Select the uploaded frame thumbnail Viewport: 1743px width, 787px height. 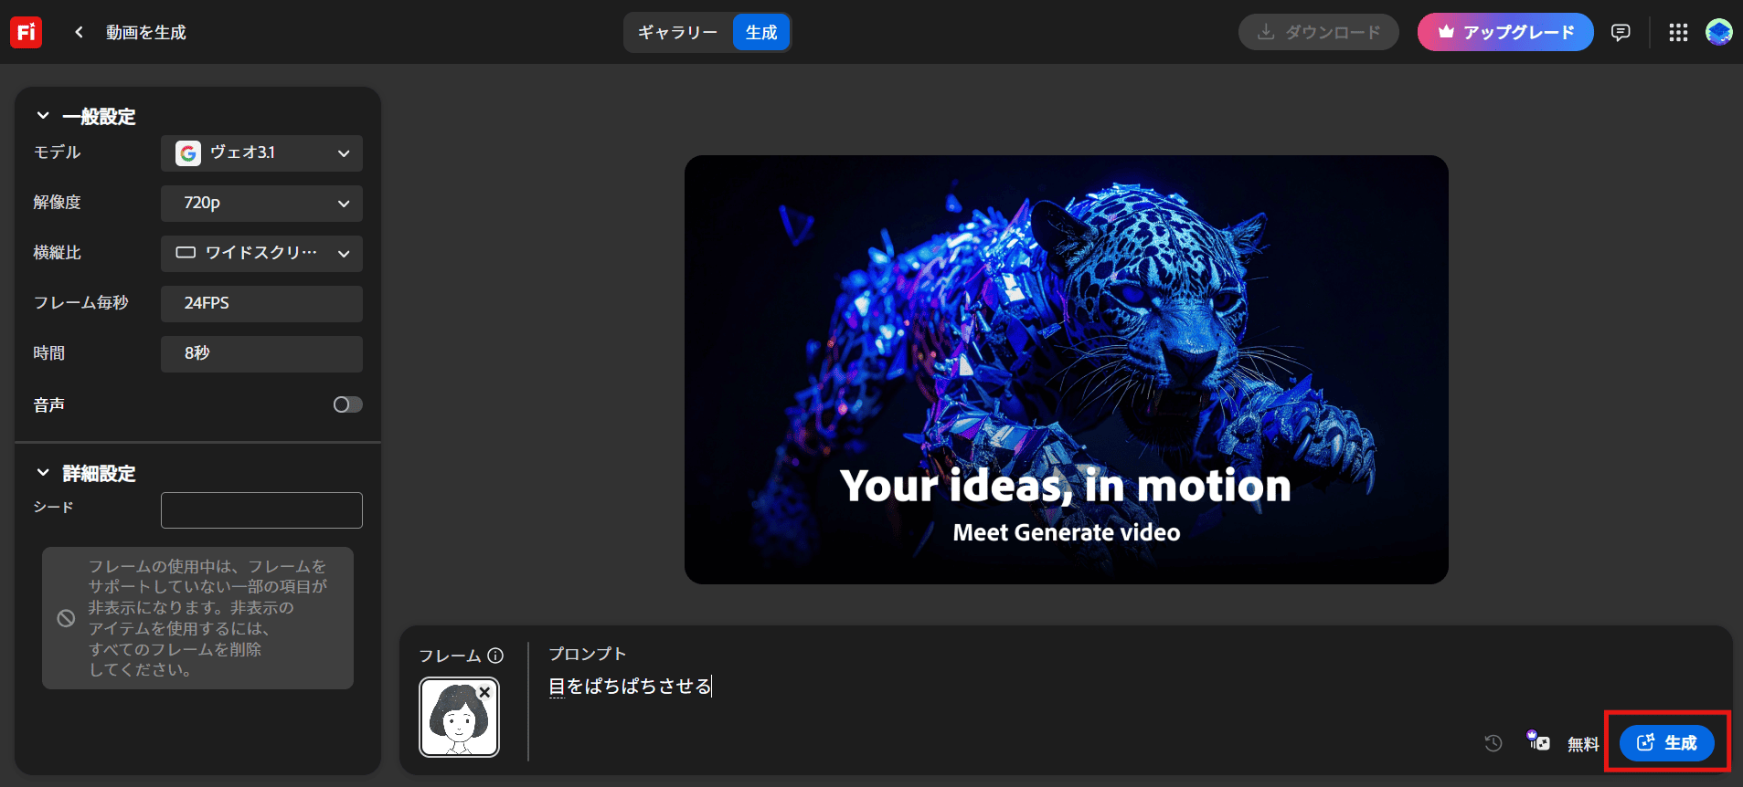coord(459,718)
